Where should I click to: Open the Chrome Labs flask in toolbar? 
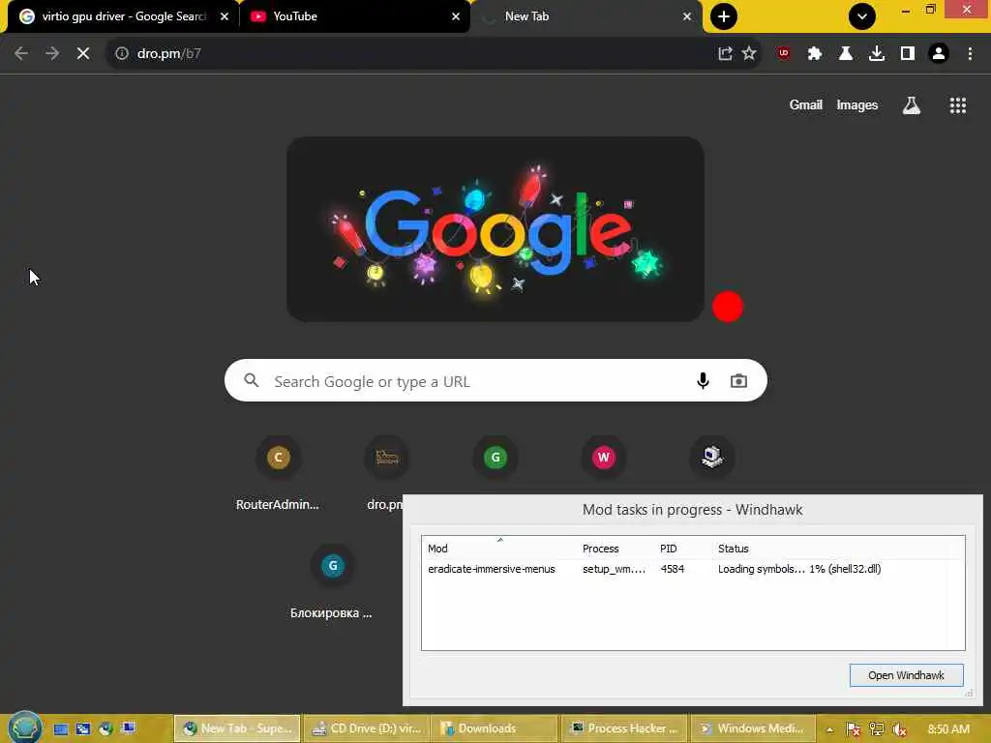(x=845, y=54)
